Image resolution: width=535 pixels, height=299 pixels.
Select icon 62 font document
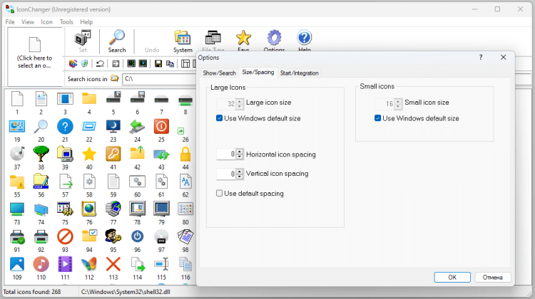click(x=185, y=181)
